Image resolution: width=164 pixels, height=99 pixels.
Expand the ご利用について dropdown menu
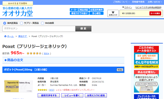(121, 2)
